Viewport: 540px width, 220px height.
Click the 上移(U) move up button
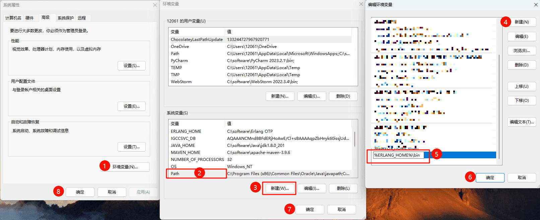[x=522, y=87]
